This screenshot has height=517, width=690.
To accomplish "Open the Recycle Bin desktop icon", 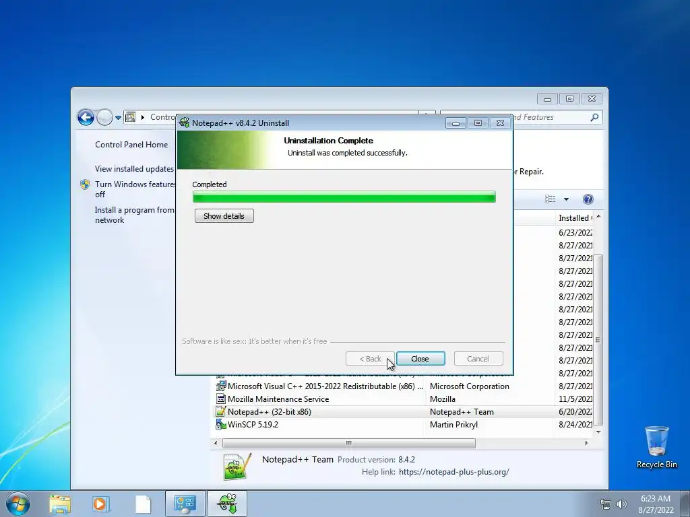I will click(656, 447).
